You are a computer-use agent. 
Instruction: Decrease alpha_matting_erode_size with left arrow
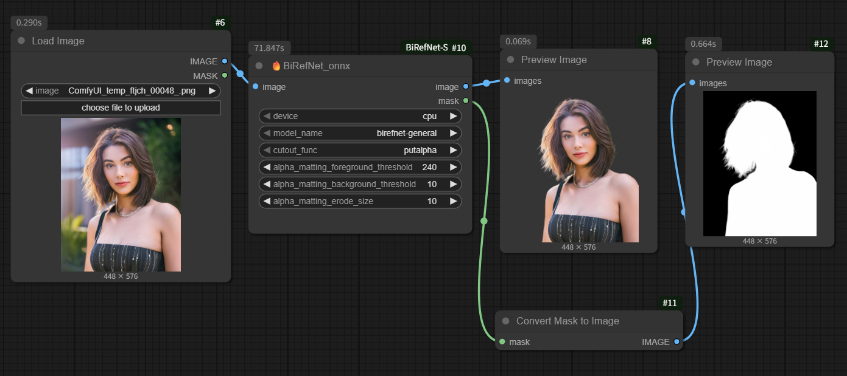click(267, 201)
